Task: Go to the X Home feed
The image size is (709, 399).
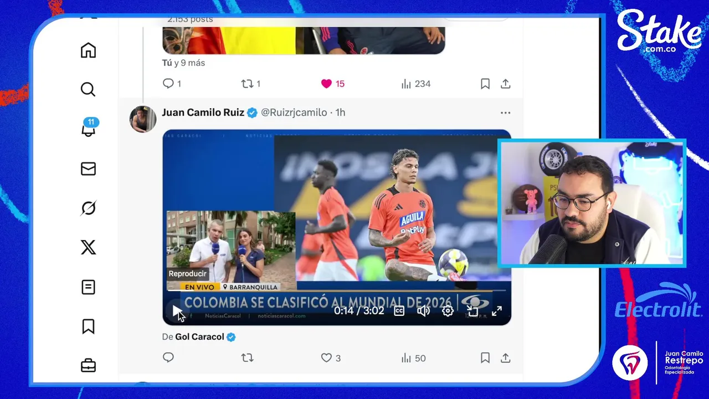Action: tap(88, 50)
